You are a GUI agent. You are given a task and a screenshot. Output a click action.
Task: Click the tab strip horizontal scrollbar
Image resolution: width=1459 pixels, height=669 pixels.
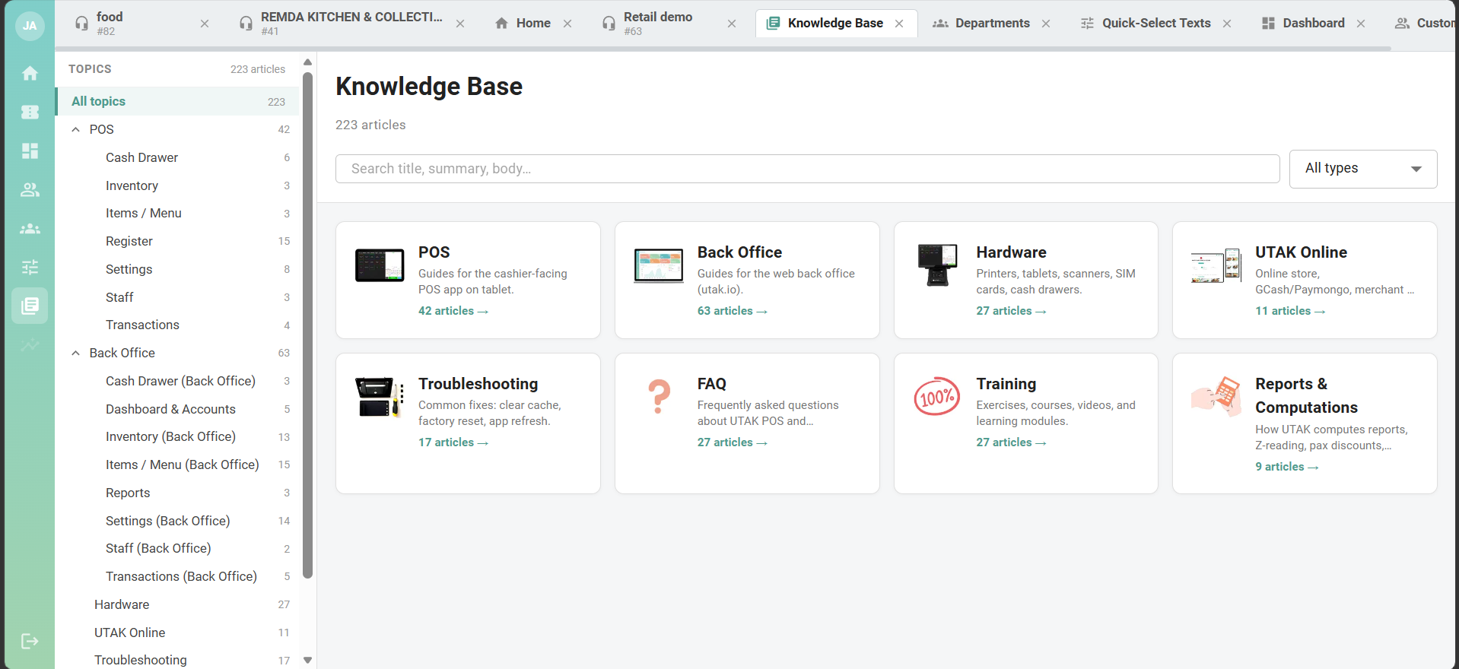pyautogui.click(x=723, y=49)
